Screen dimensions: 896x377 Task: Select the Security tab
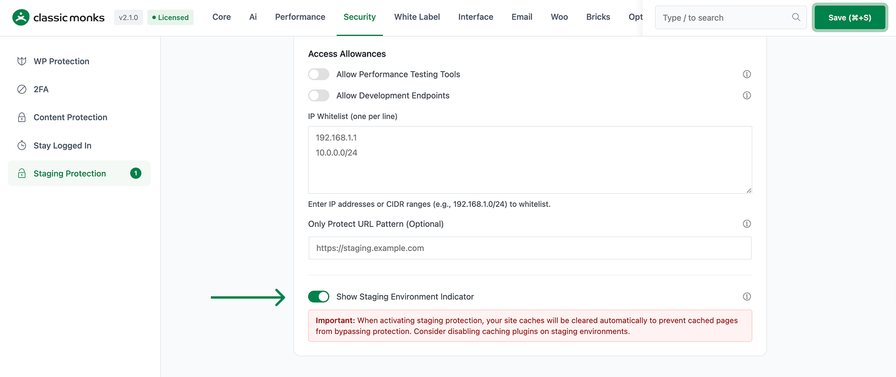(x=359, y=17)
